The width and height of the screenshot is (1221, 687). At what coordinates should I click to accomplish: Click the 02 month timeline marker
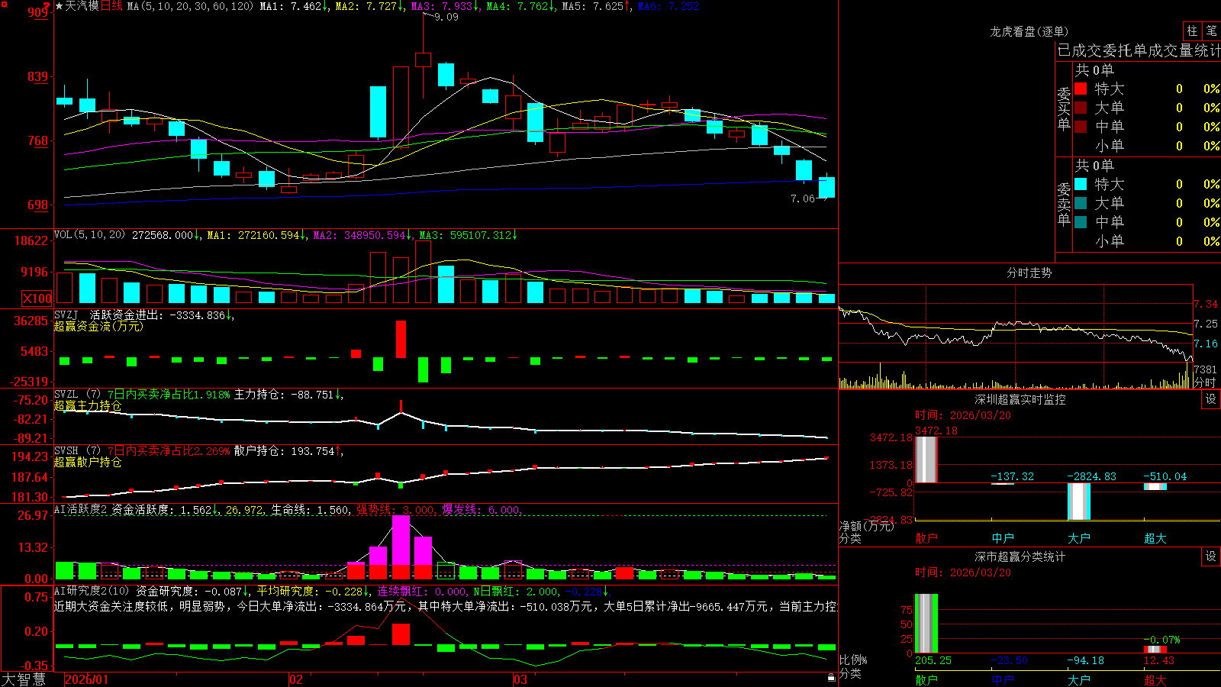click(x=296, y=679)
